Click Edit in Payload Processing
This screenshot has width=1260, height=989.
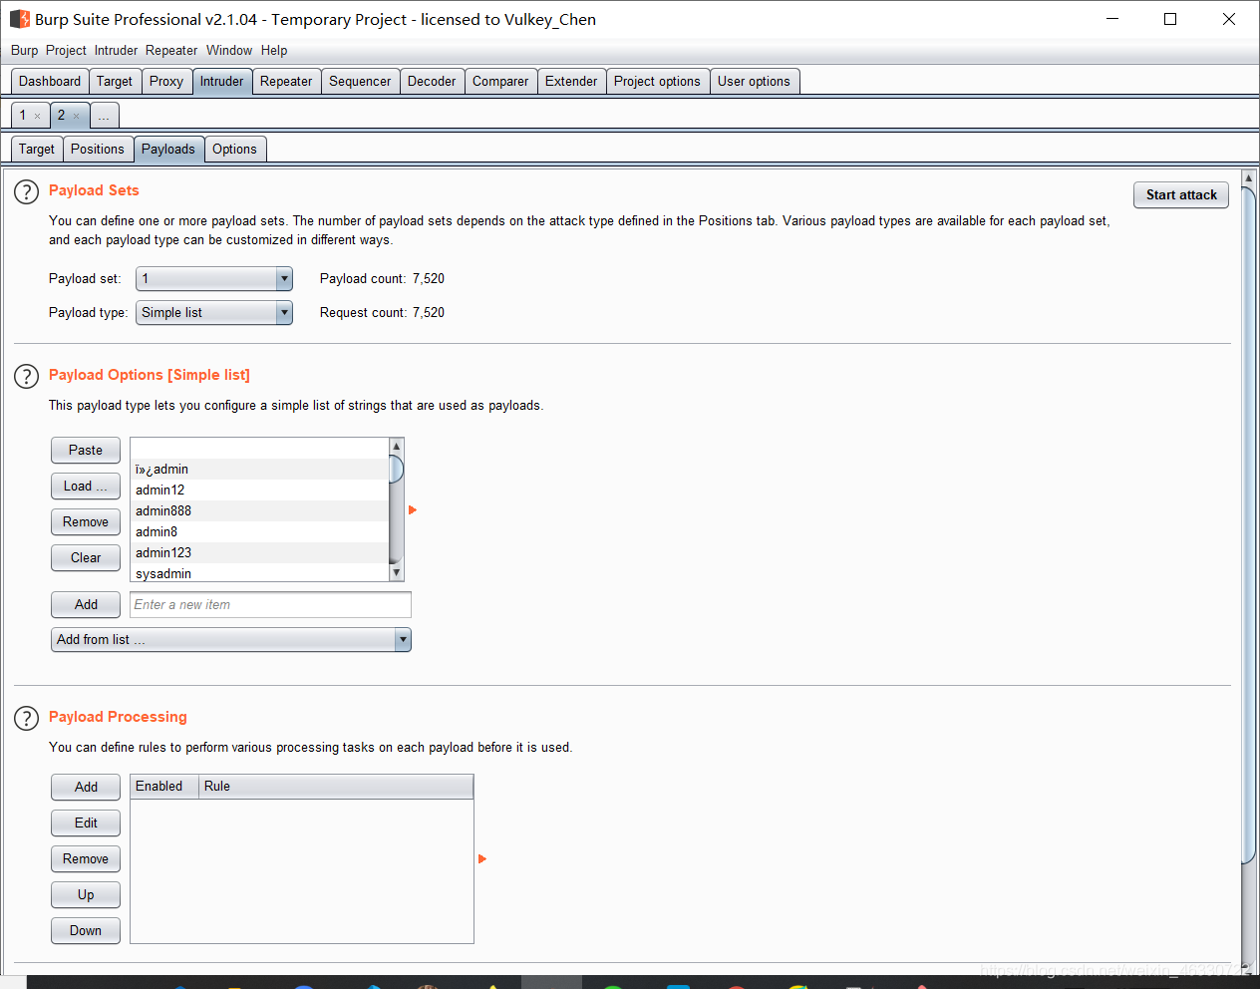click(86, 824)
